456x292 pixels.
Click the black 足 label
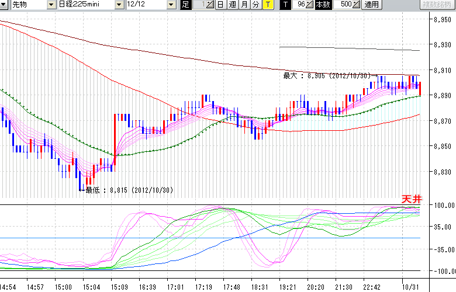[x=186, y=5]
